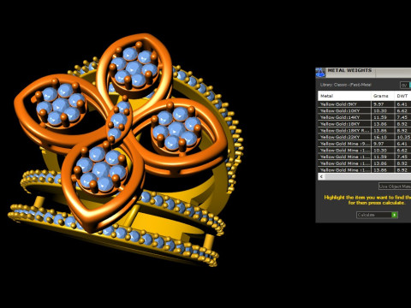Select the Yellow Gold:18KY row

click(x=365, y=124)
